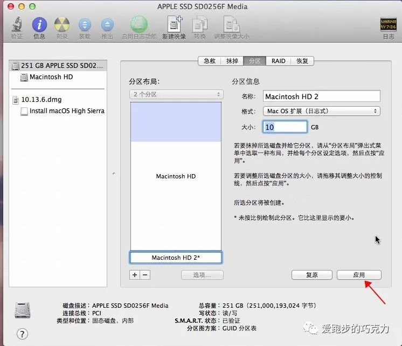The height and width of the screenshot is (346, 402).
Task: Click the yellow minimize window button
Action: [x=22, y=6]
